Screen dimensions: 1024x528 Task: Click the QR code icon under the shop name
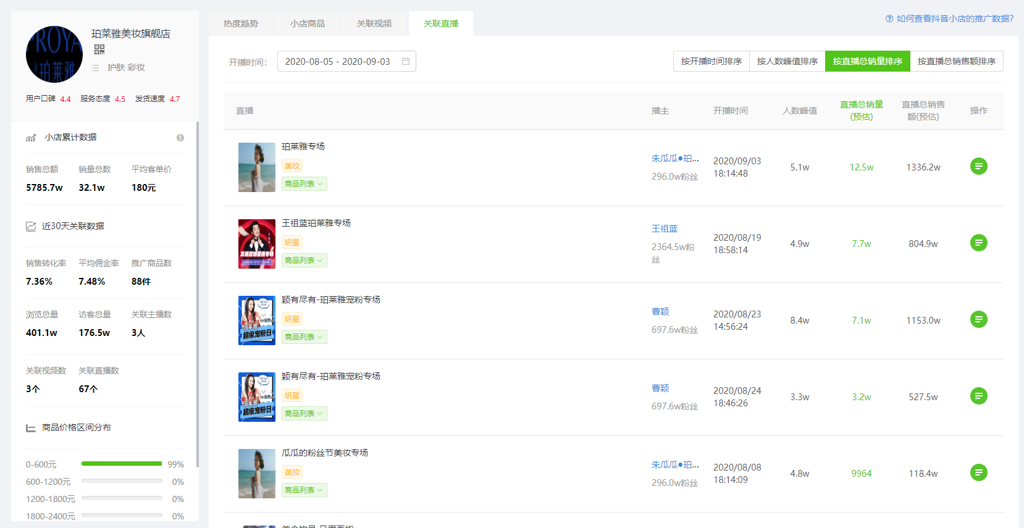[99, 49]
